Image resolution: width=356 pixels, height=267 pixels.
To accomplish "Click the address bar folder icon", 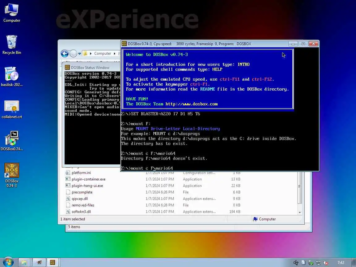I will point(85,53).
